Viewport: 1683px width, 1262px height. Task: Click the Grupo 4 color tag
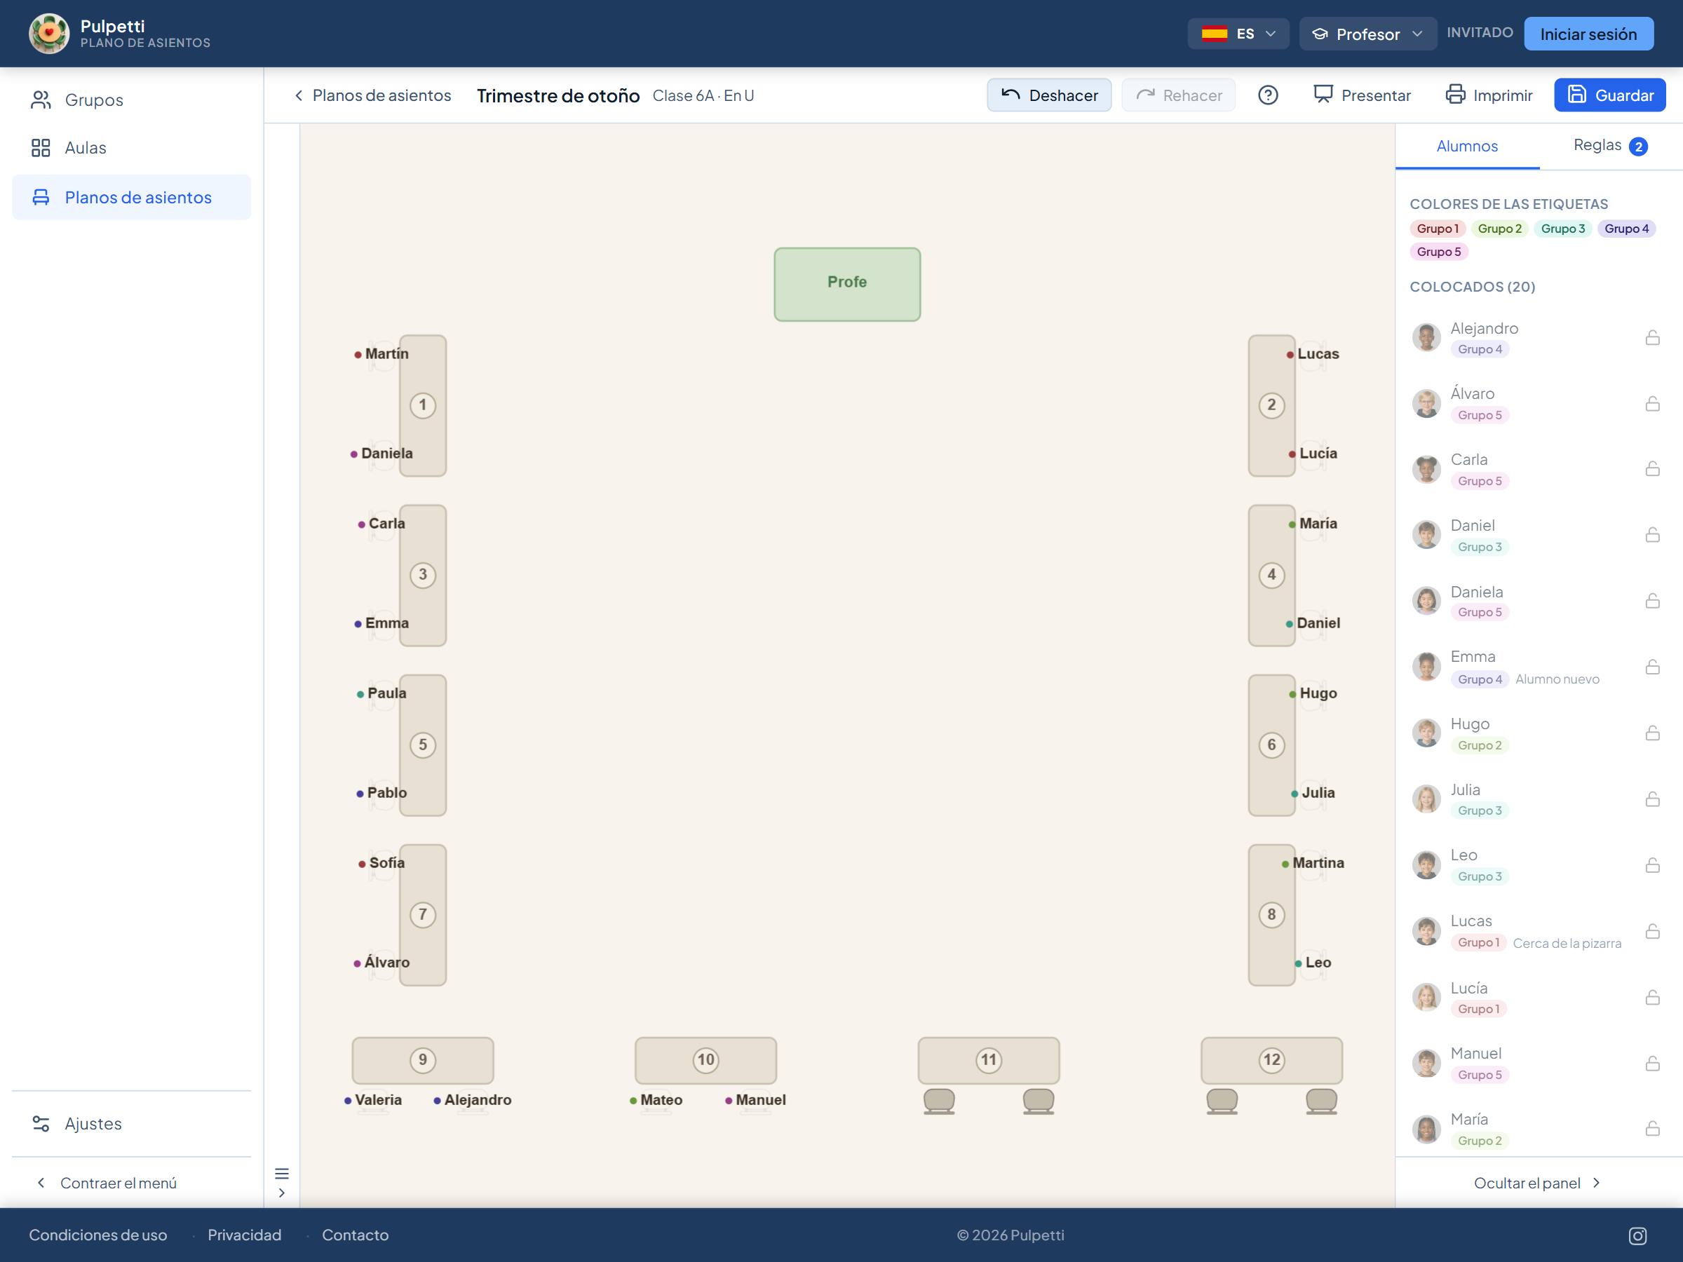pyautogui.click(x=1626, y=228)
